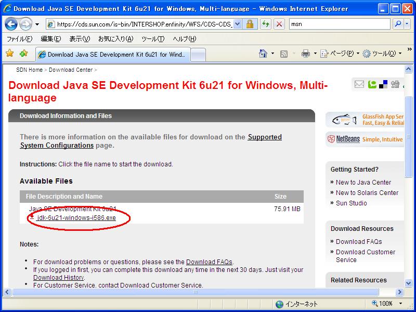Open a new blank tab
The width and height of the screenshot is (416, 312).
click(x=198, y=55)
